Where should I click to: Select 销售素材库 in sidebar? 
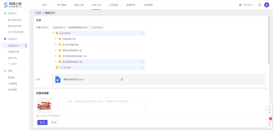(x=14, y=46)
